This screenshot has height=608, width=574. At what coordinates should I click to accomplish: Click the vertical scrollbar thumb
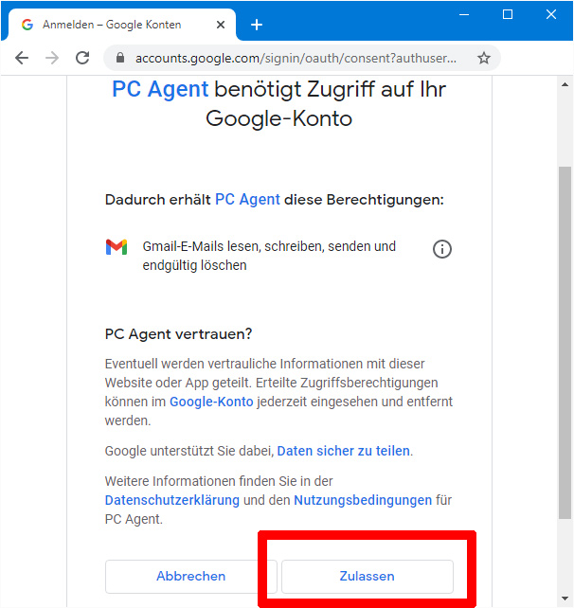(x=565, y=343)
